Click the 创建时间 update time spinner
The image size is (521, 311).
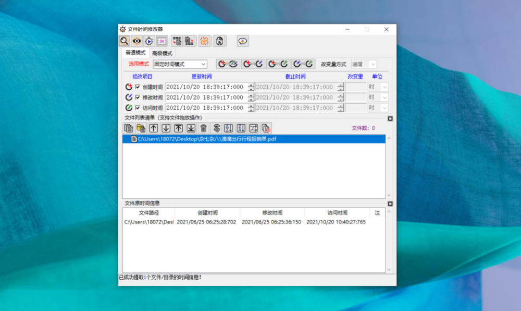[251, 87]
